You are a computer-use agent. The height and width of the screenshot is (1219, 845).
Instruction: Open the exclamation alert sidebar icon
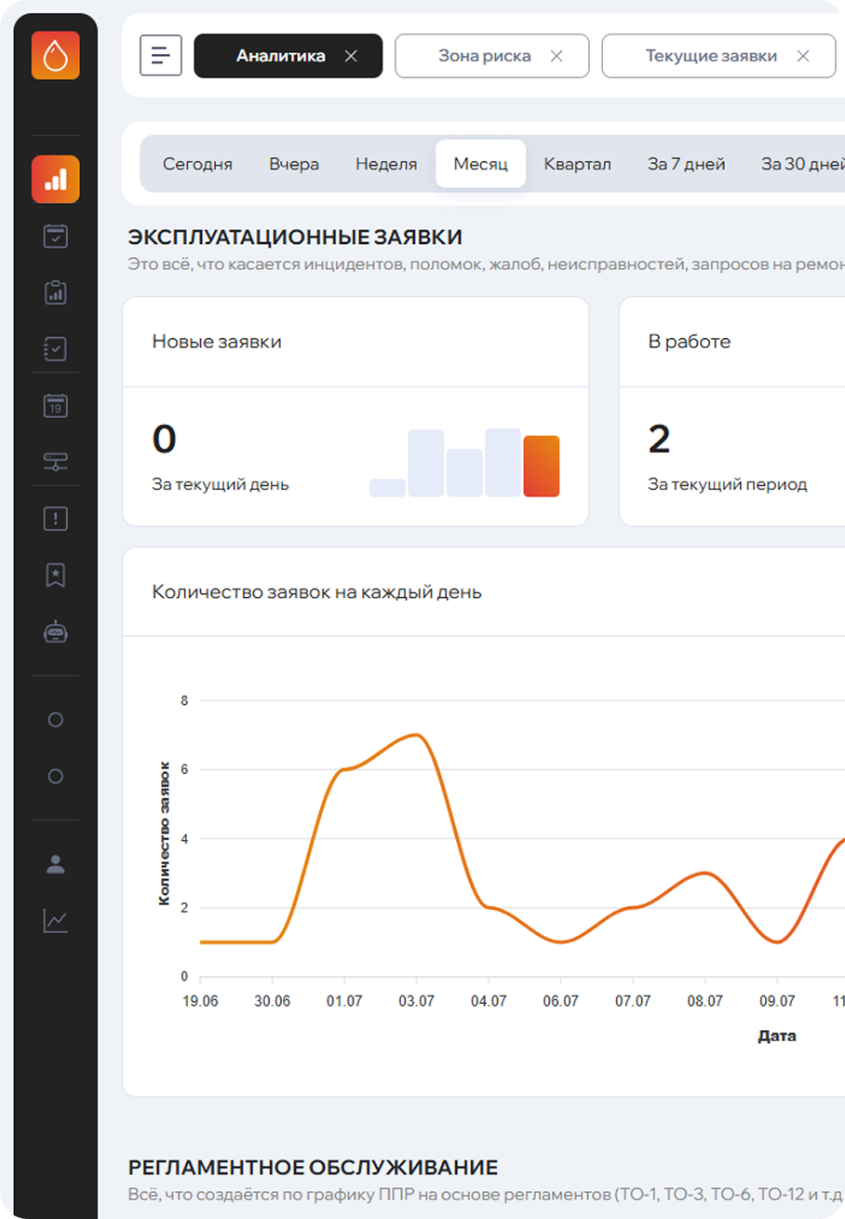click(x=55, y=519)
